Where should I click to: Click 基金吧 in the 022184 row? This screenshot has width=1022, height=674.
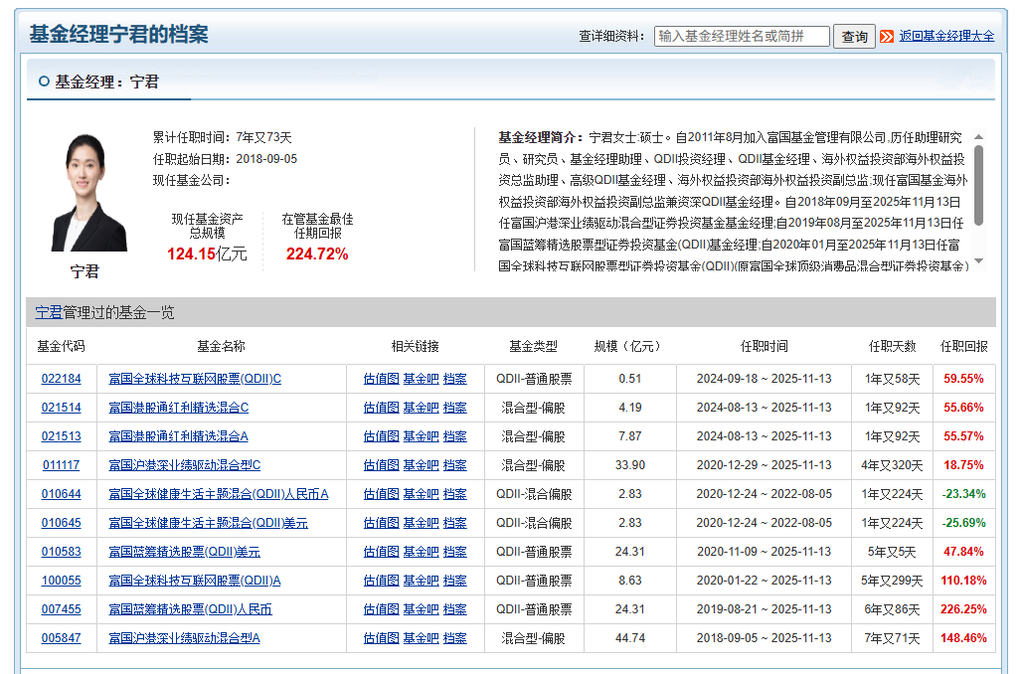pyautogui.click(x=422, y=379)
